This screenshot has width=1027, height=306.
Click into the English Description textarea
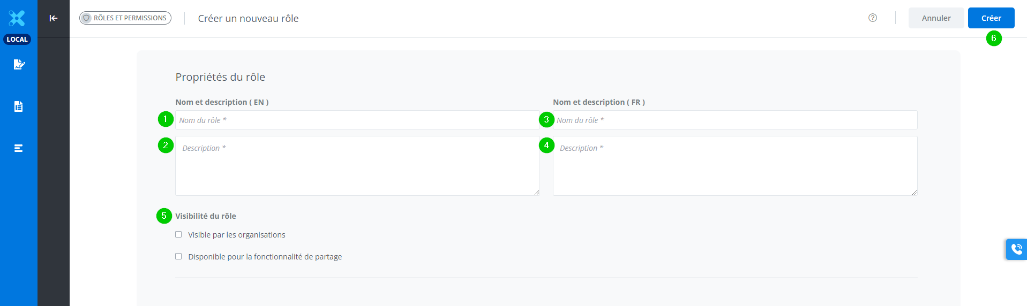click(357, 166)
